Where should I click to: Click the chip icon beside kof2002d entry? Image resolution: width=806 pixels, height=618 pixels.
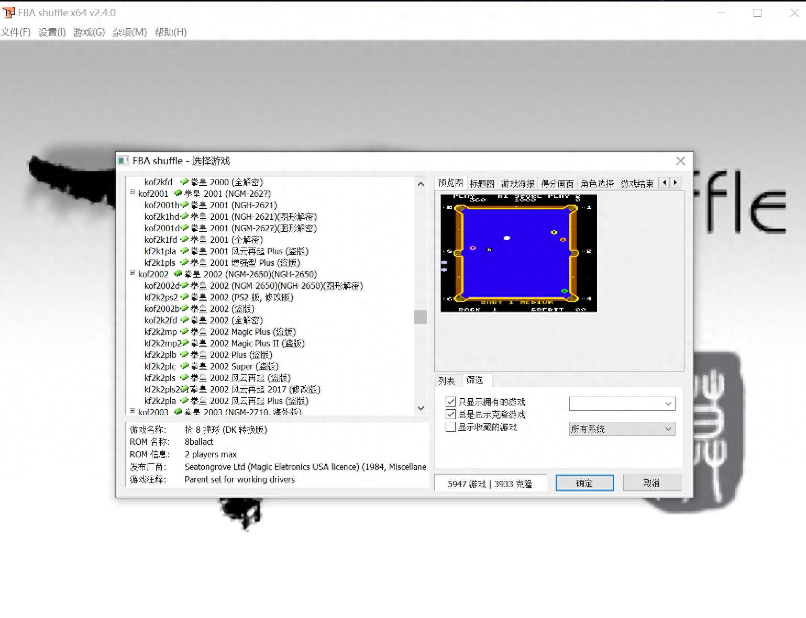pyautogui.click(x=184, y=285)
